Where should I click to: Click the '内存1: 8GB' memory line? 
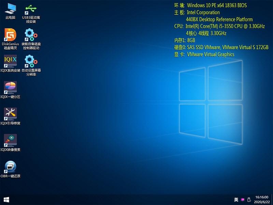(185, 40)
